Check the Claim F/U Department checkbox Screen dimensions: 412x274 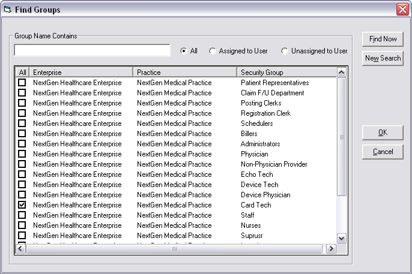[x=22, y=93]
